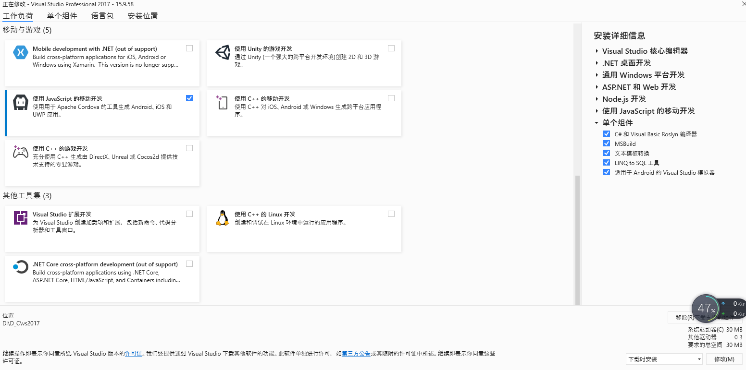Switch to the 工作负荷 tab

point(18,16)
